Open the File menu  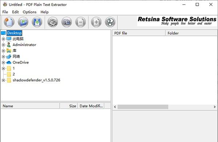pos(5,12)
